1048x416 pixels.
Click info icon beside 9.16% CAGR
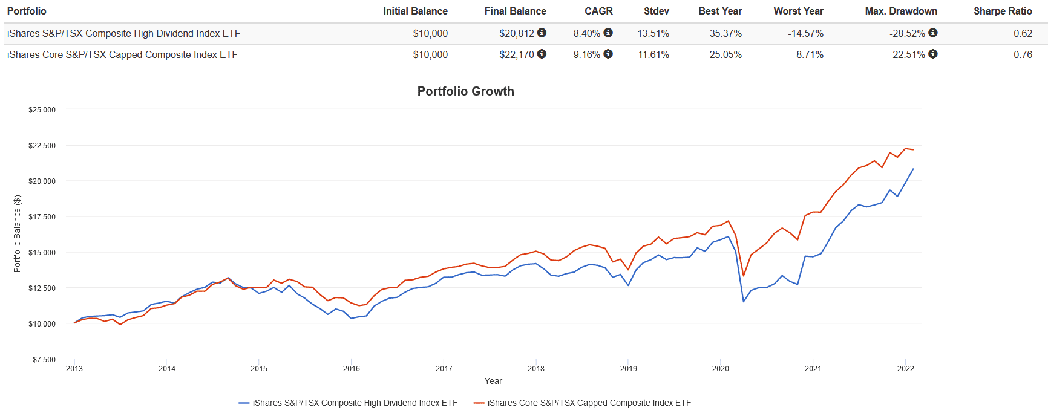click(608, 54)
